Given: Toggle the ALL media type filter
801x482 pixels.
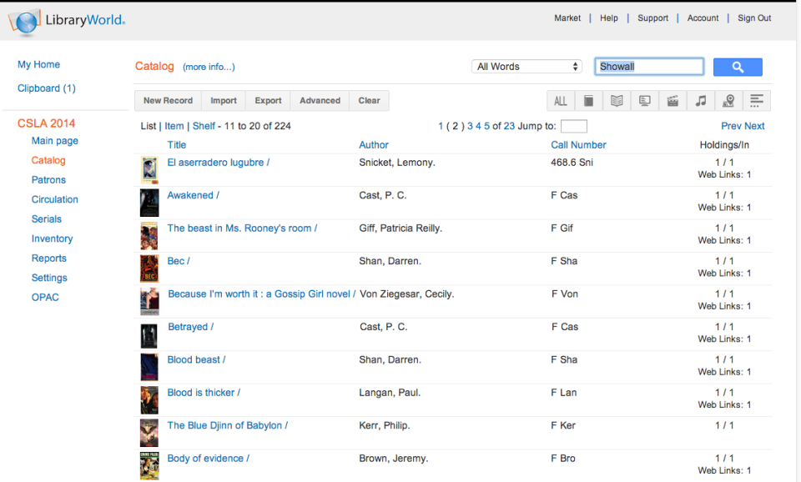Looking at the screenshot, I should pos(561,100).
